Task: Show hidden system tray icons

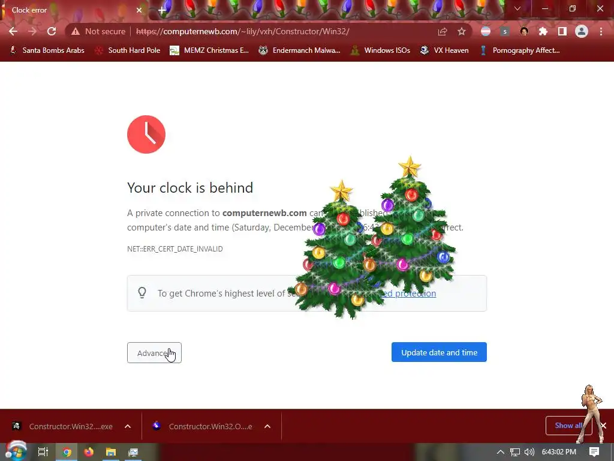Action: (x=501, y=452)
